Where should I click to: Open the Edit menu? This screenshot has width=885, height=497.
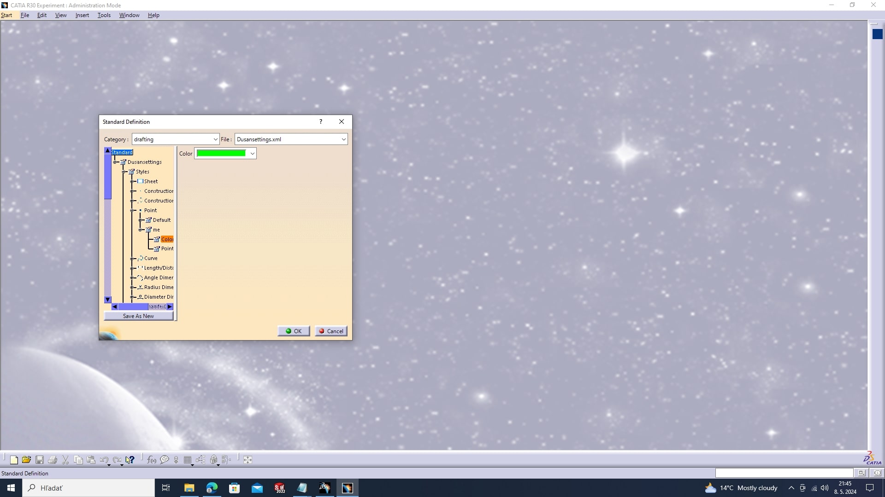pos(42,15)
